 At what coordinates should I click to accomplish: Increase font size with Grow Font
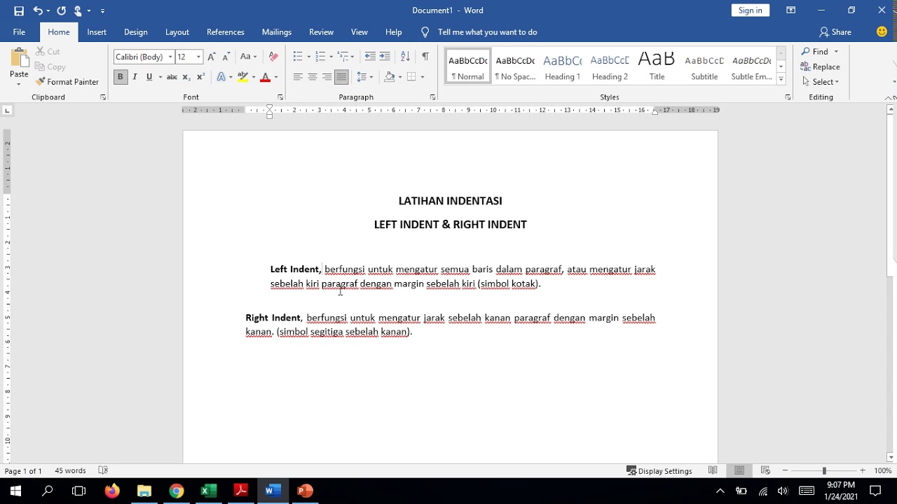click(x=212, y=57)
